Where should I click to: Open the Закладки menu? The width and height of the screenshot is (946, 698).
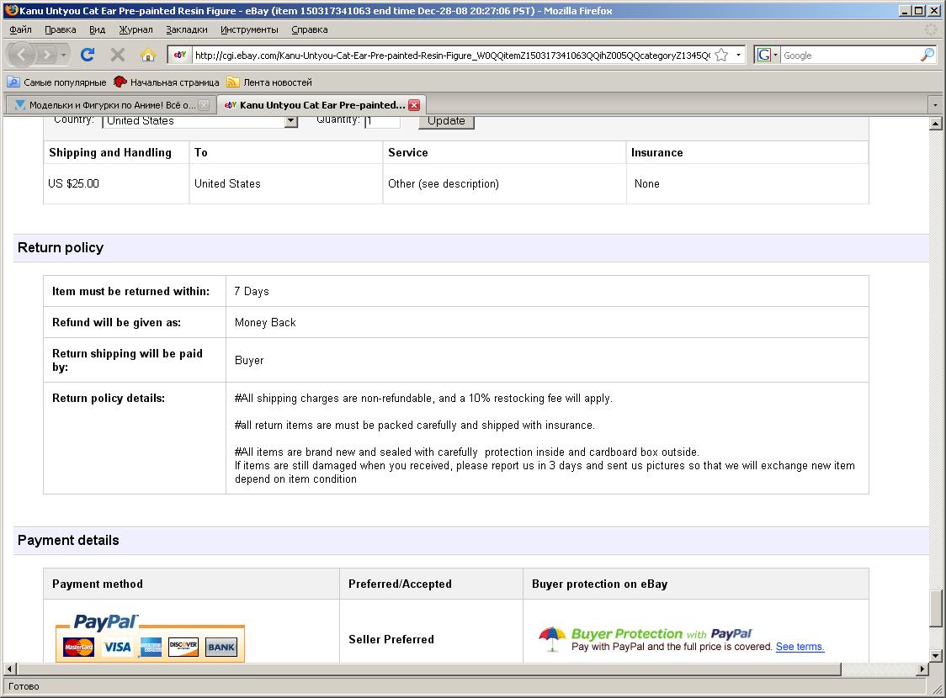186,29
